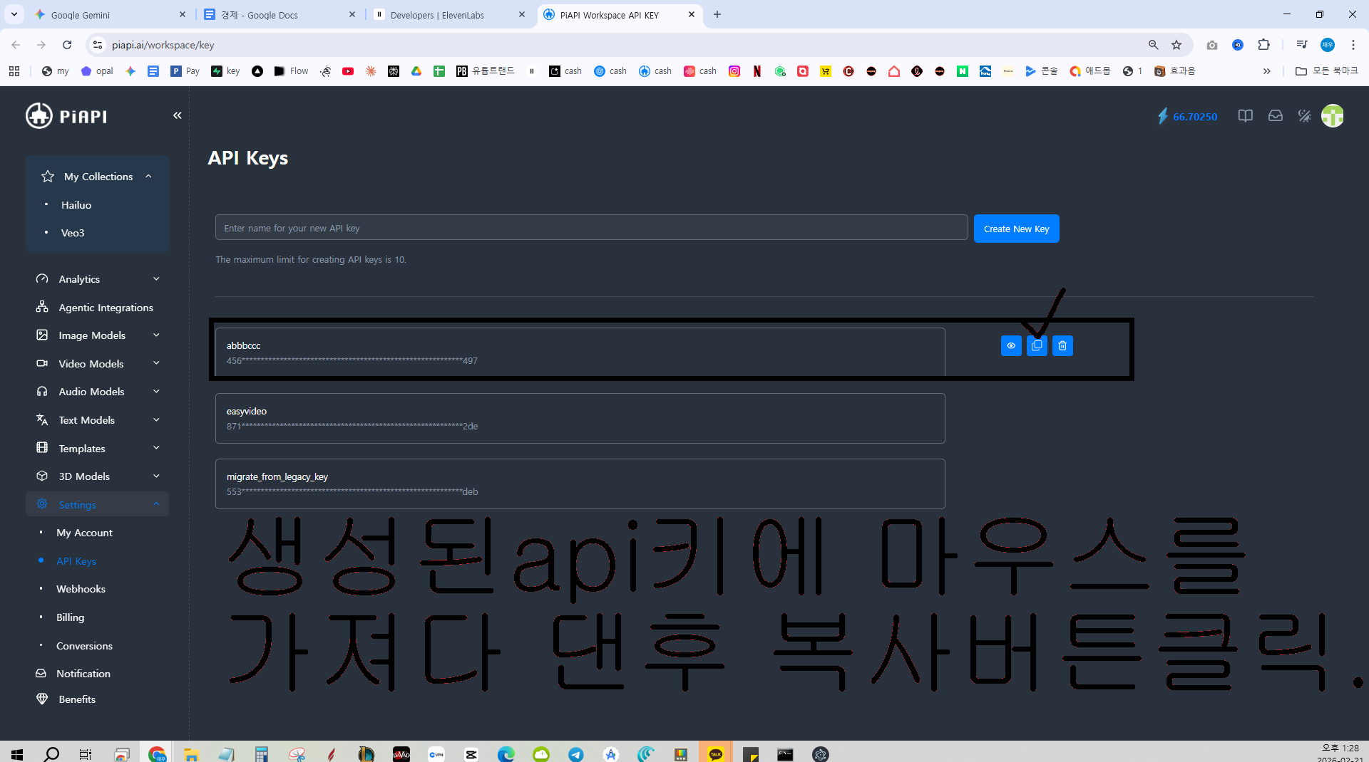The width and height of the screenshot is (1369, 762).
Task: Expand the Image Models menu
Action: coord(98,335)
